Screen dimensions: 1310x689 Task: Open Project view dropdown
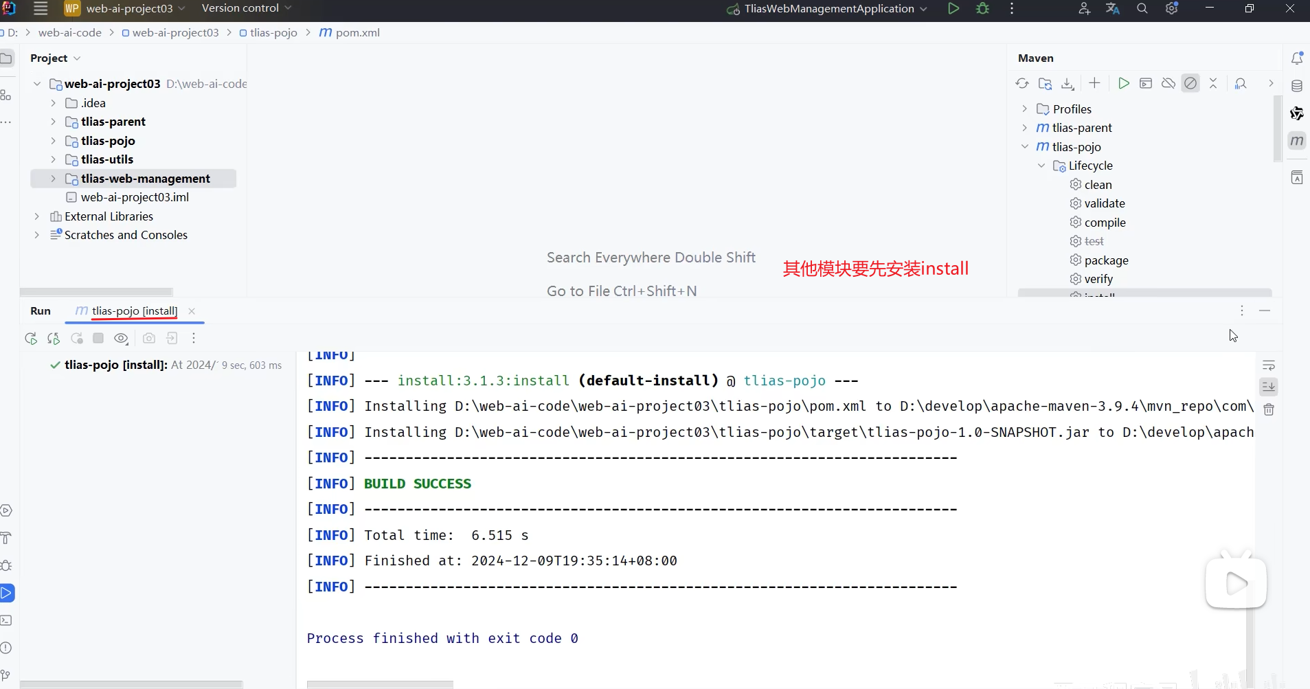[x=55, y=58]
